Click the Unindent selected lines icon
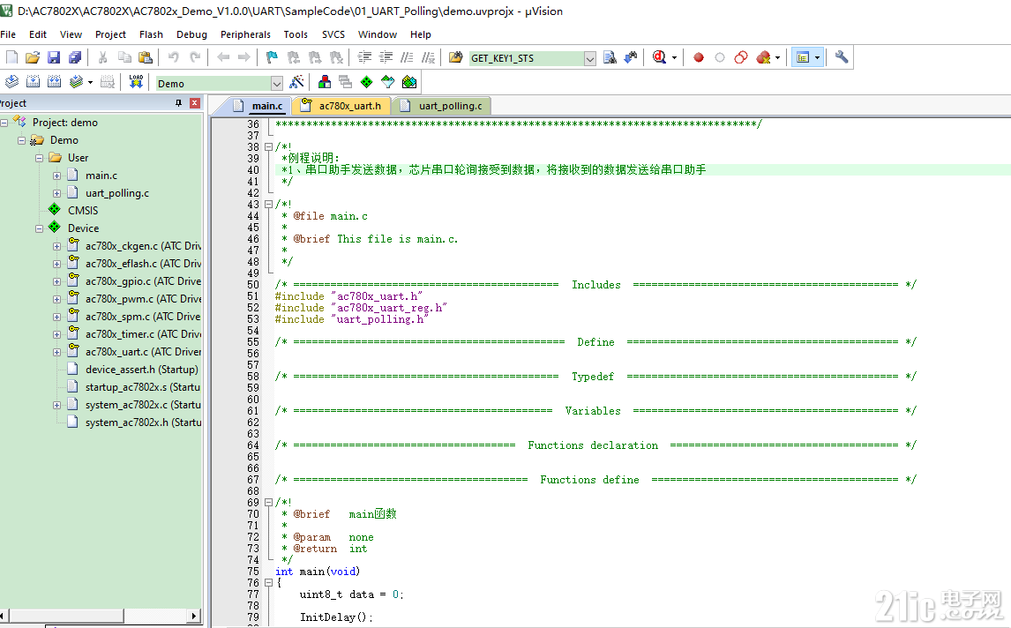The height and width of the screenshot is (628, 1011). point(386,57)
